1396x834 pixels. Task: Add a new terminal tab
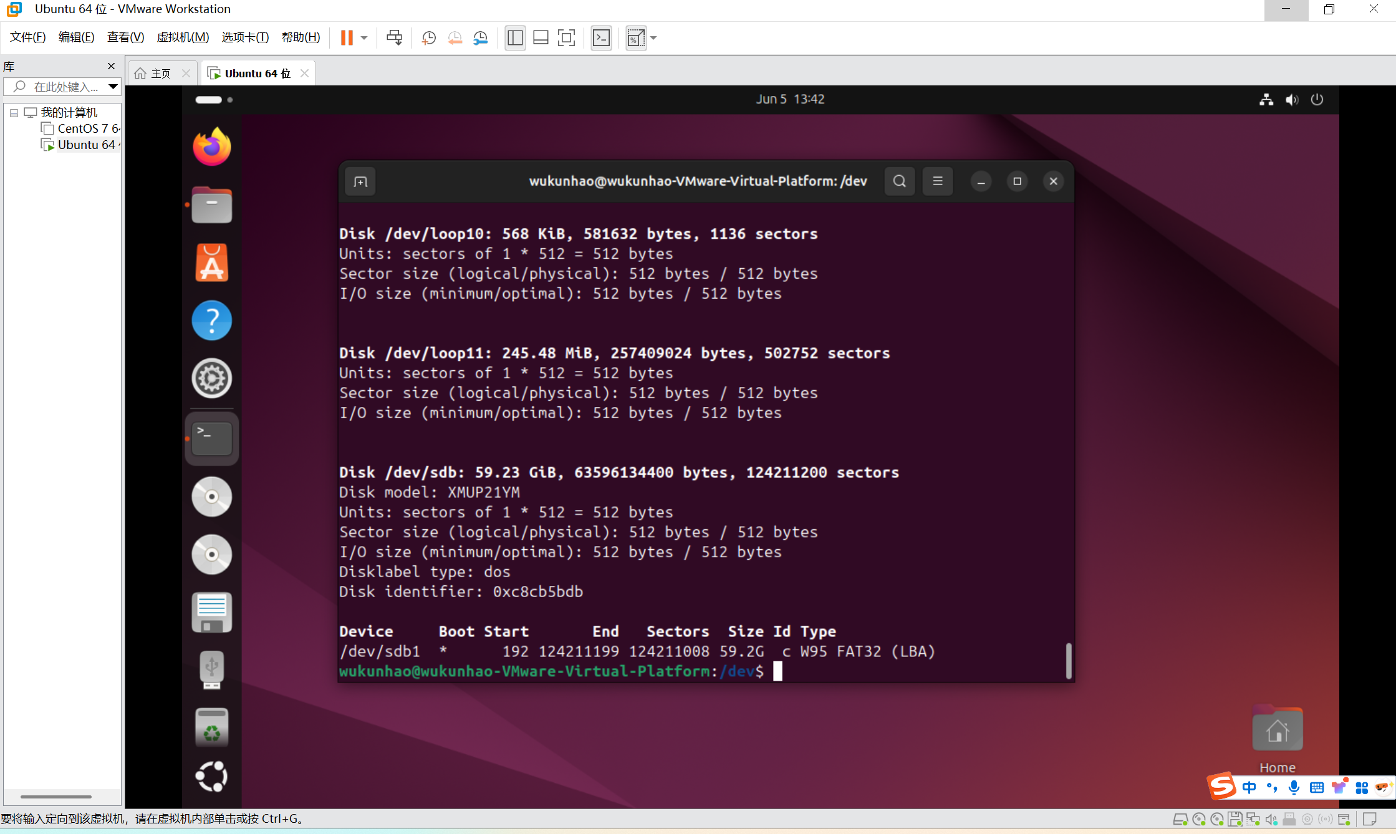(360, 181)
